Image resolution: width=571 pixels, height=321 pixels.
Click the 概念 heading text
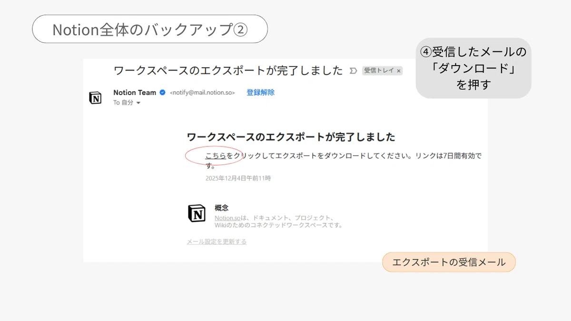(x=221, y=208)
